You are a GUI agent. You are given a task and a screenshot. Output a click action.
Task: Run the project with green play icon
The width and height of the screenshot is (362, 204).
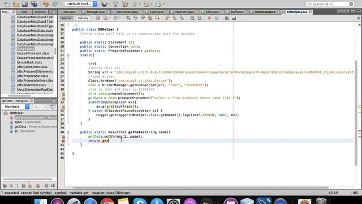coord(135,4)
